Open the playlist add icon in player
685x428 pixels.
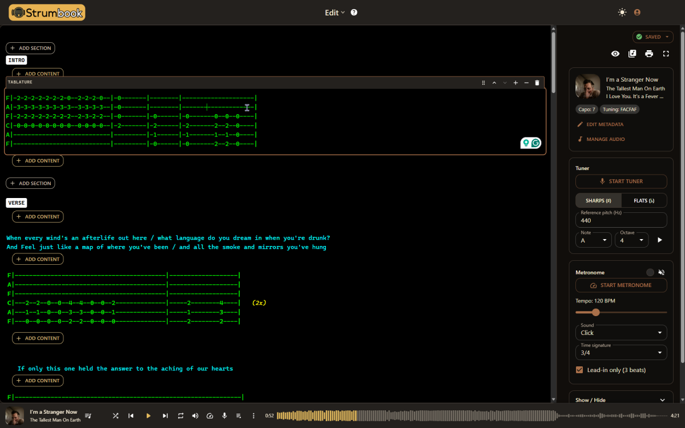coord(239,416)
